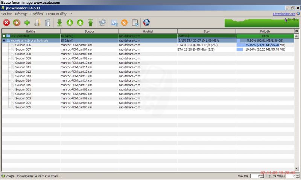
Task: Open the jDownloader.org link
Action: (284, 14)
